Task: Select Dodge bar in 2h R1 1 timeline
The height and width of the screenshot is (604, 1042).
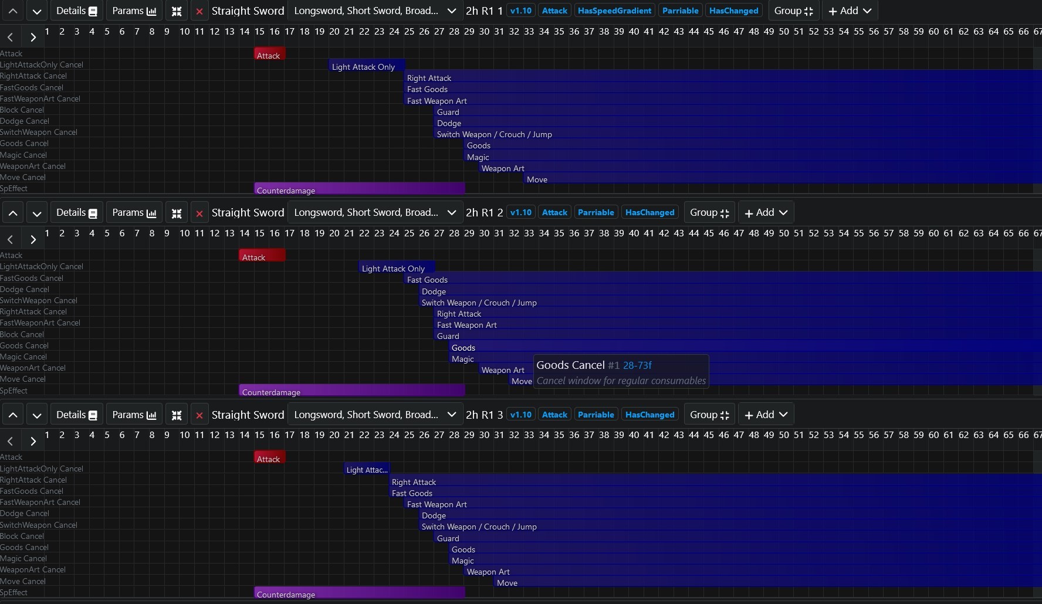Action: click(738, 123)
